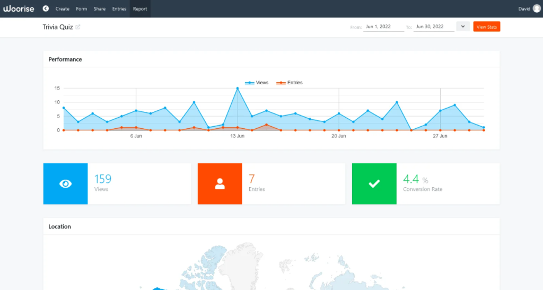Click the 7 Entries count
This screenshot has width=543, height=290.
[252, 179]
